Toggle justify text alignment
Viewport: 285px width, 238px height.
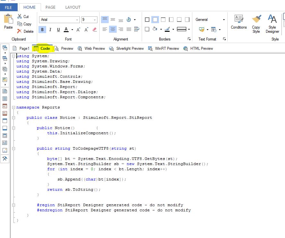click(x=129, y=29)
